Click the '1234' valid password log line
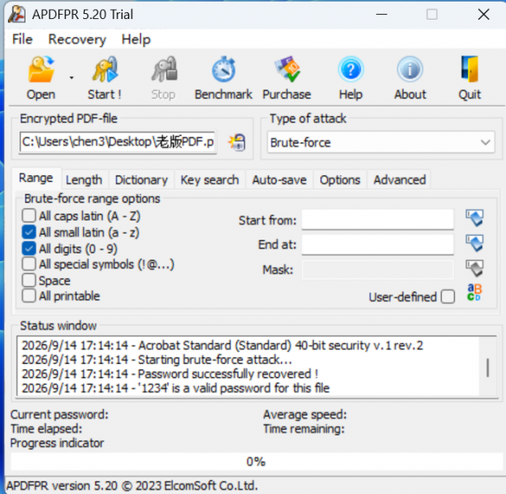This screenshot has width=506, height=494. pos(175,388)
